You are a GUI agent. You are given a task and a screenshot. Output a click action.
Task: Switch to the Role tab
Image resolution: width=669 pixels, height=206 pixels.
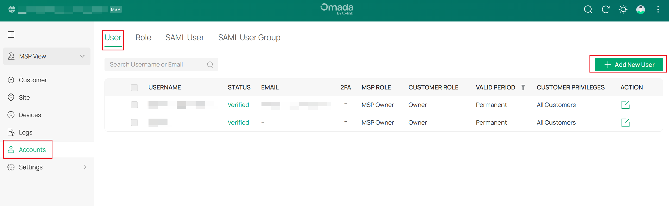[143, 38]
